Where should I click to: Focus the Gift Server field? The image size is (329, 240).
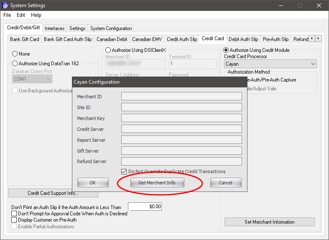[181, 151]
